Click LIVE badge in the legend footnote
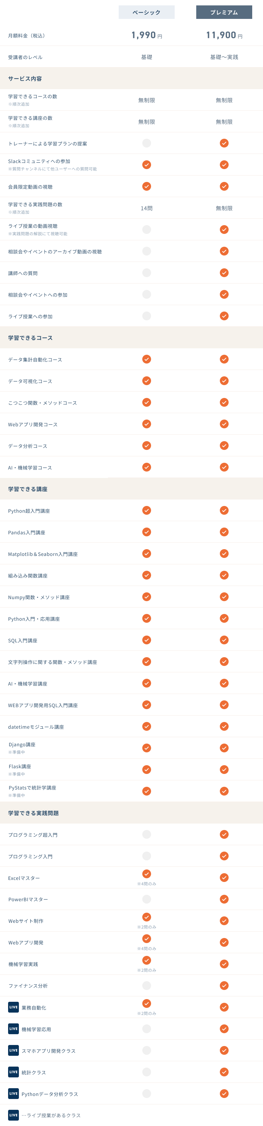This screenshot has width=263, height=1126. (x=13, y=1115)
